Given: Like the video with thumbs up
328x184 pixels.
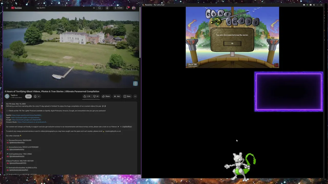Looking at the screenshot, I should [87, 96].
